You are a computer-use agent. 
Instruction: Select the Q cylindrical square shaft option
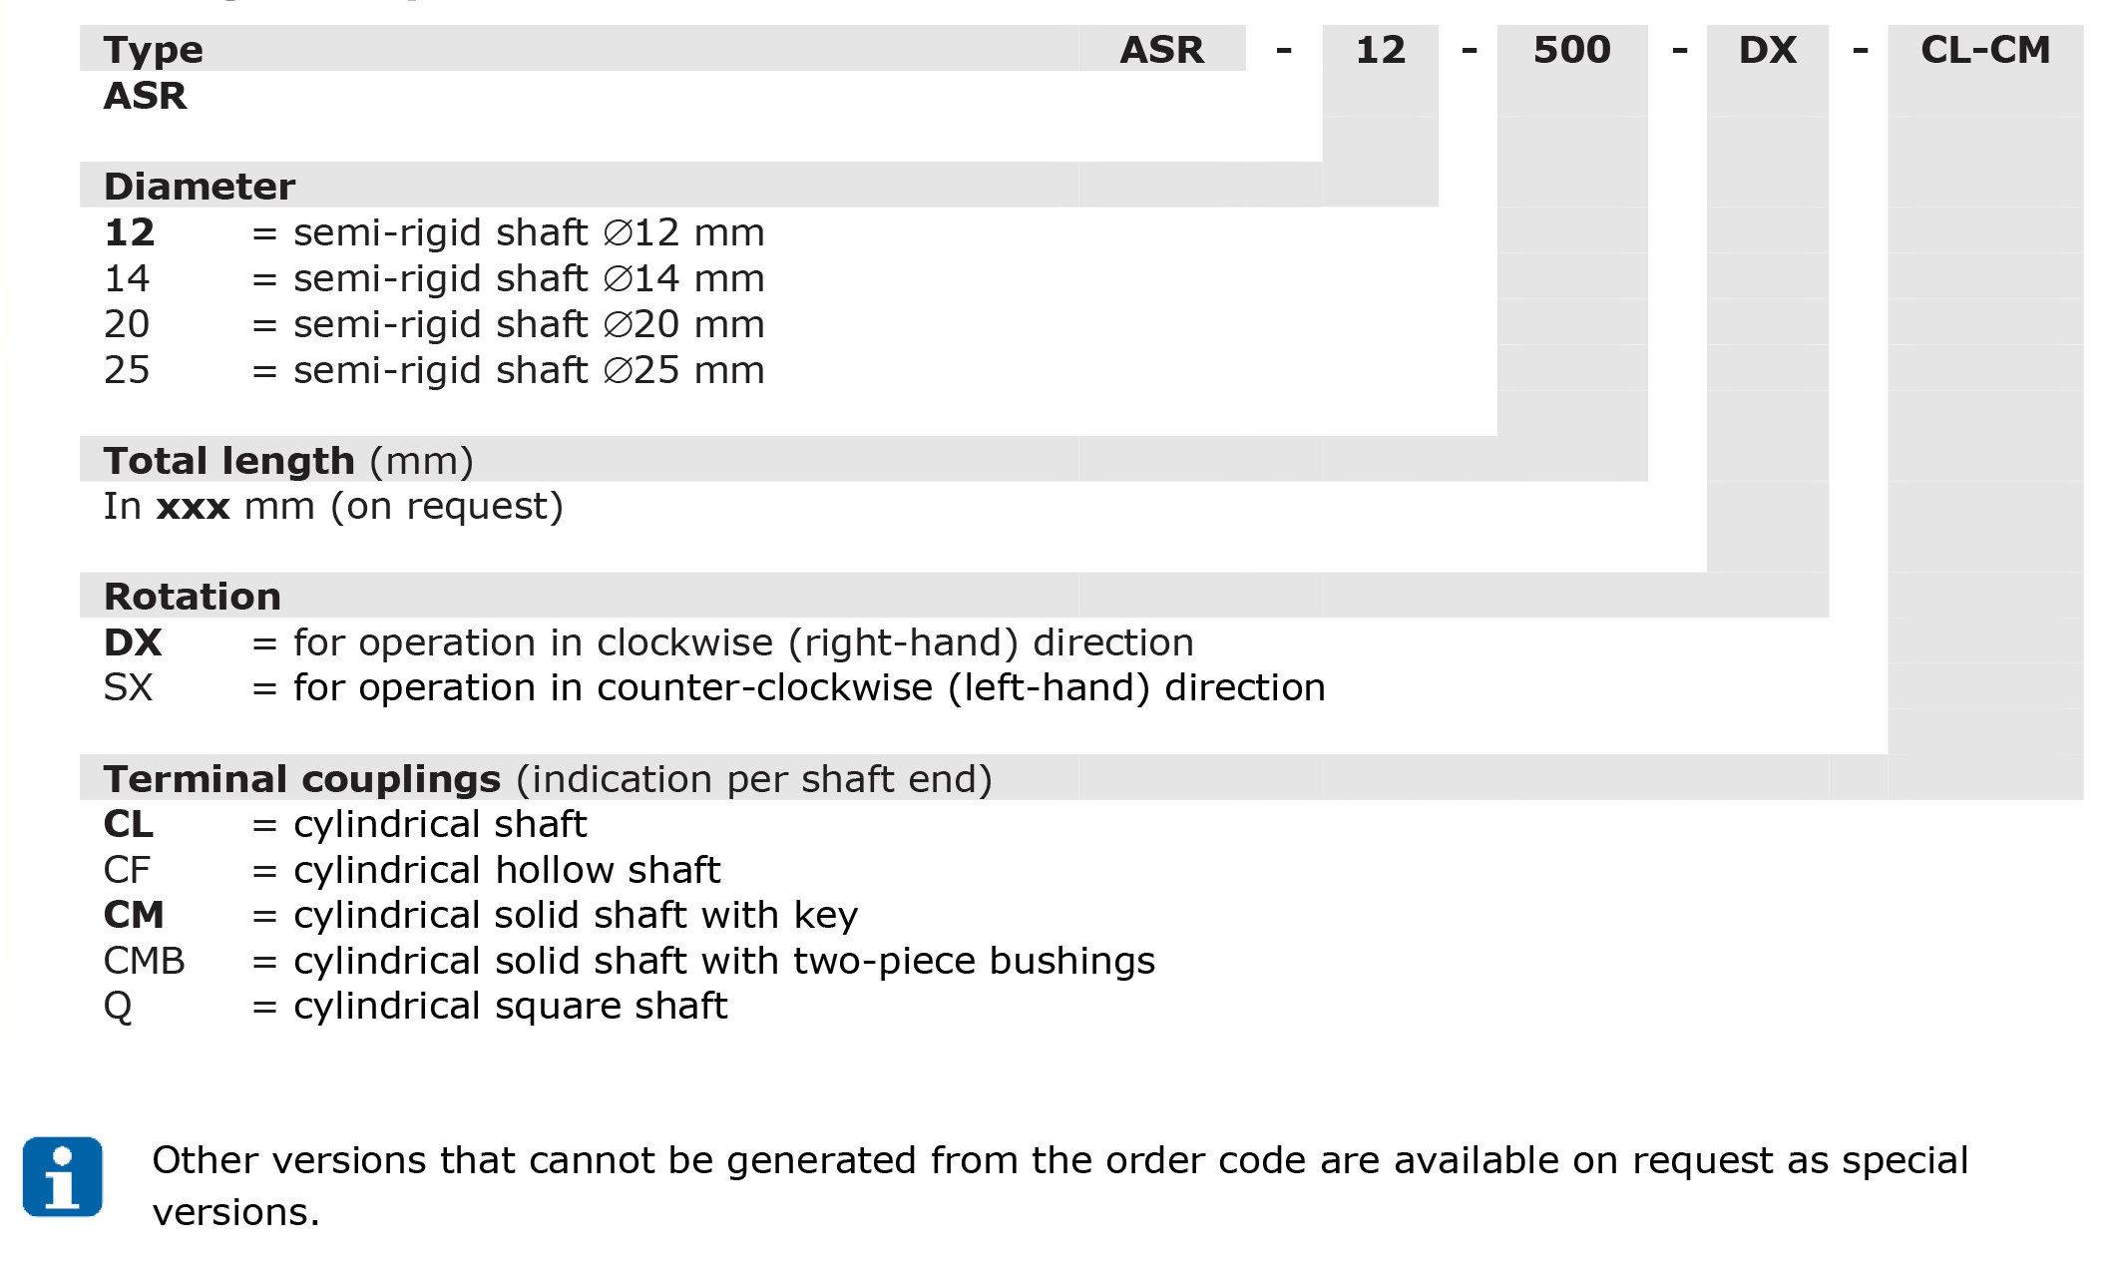[x=416, y=1007]
